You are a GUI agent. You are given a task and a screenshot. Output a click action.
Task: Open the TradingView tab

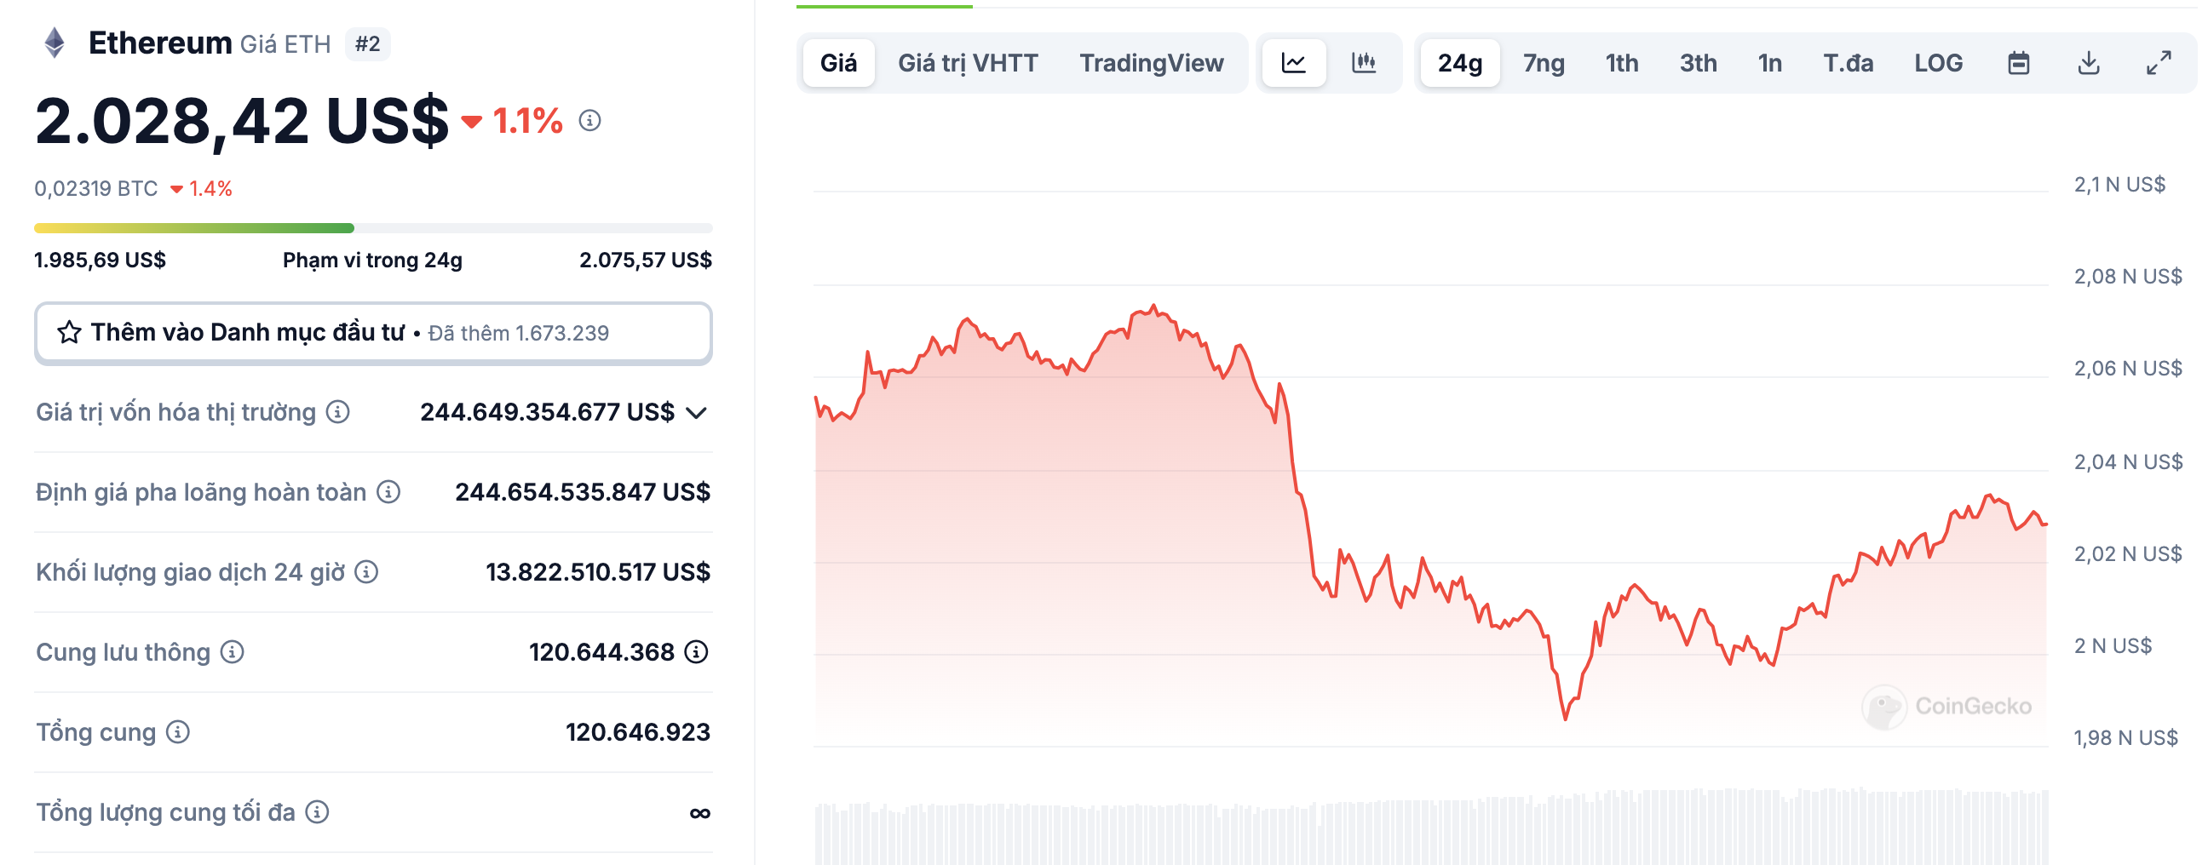[x=1152, y=61]
